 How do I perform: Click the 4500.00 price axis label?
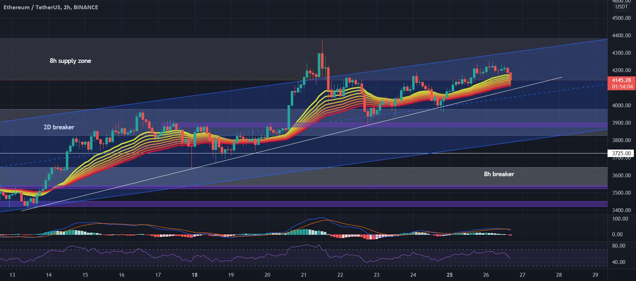tap(621, 18)
